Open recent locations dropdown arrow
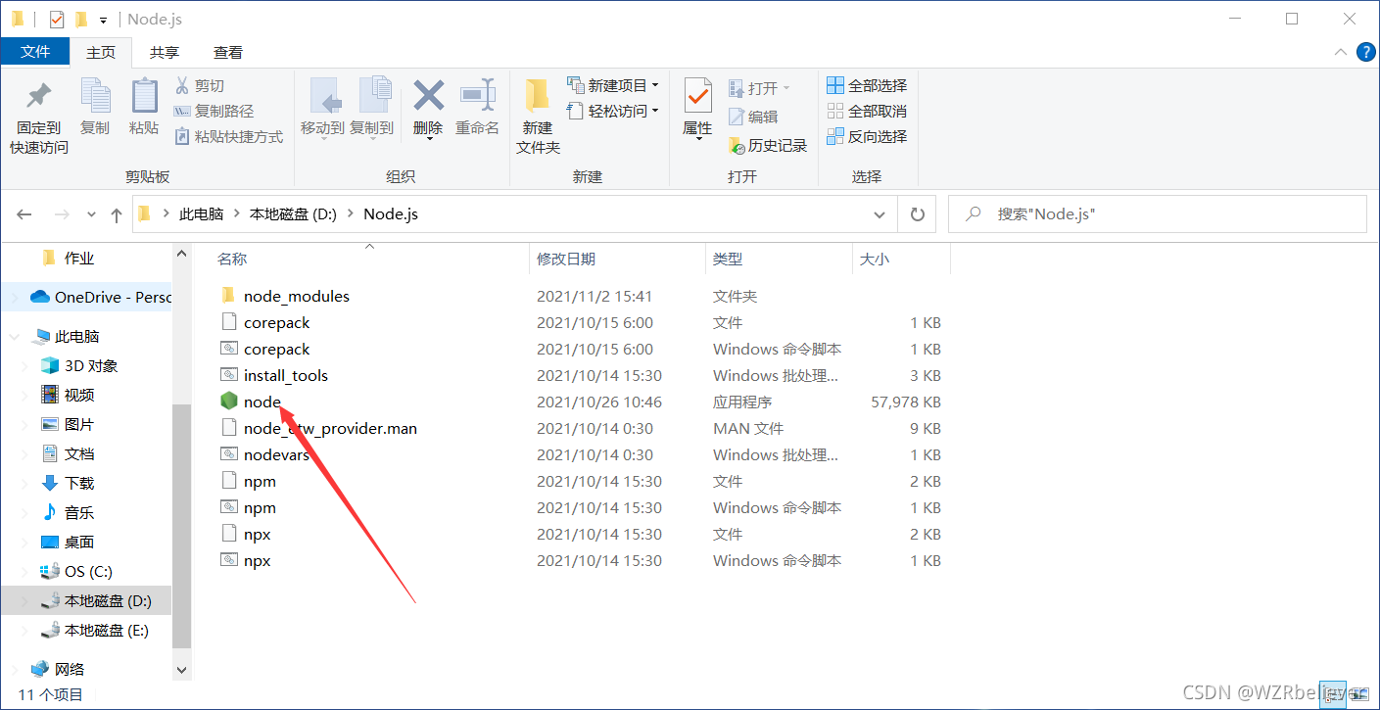This screenshot has height=710, width=1380. 92,214
